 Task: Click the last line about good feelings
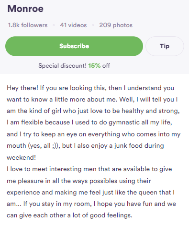69,215
